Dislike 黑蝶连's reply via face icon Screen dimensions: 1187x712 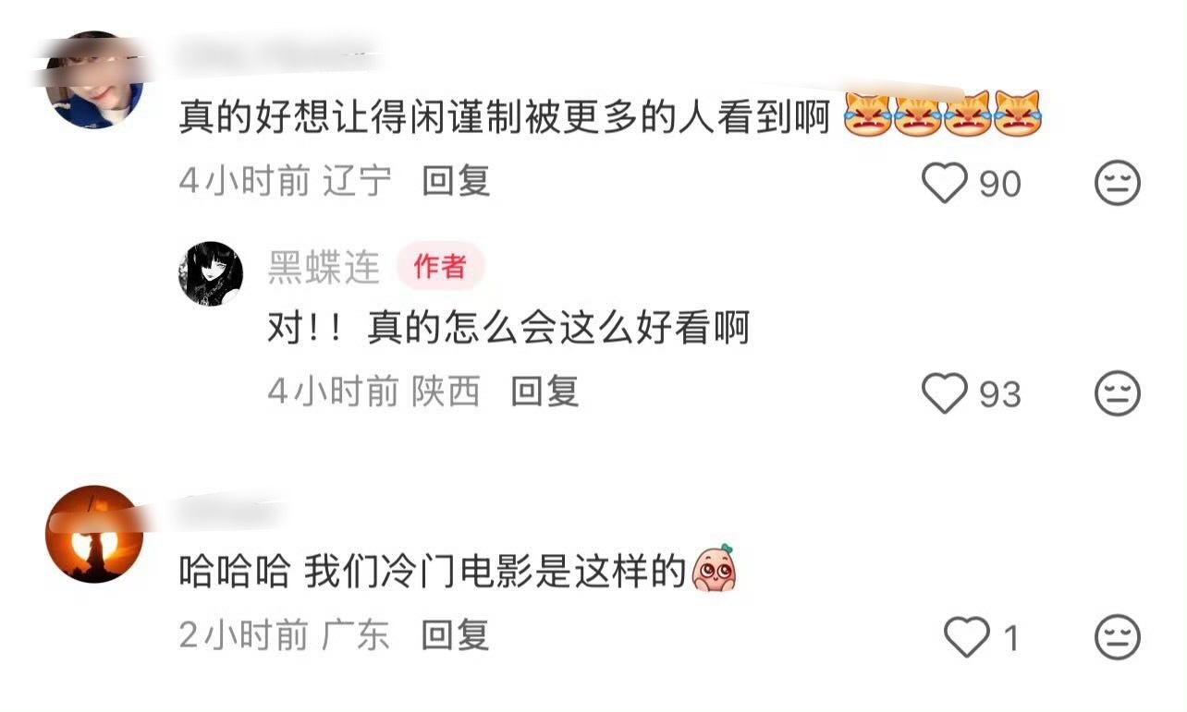coord(1118,394)
